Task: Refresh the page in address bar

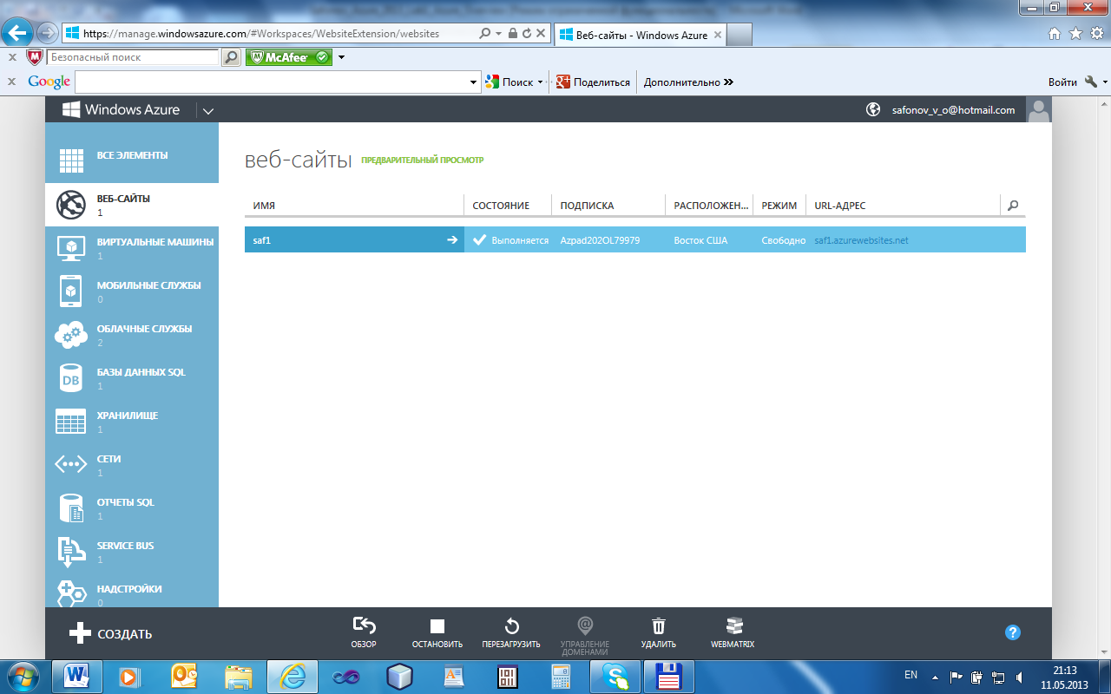Action: [526, 34]
